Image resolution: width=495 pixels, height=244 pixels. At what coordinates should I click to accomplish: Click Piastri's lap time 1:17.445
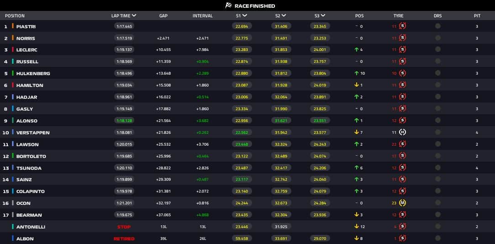click(x=124, y=26)
